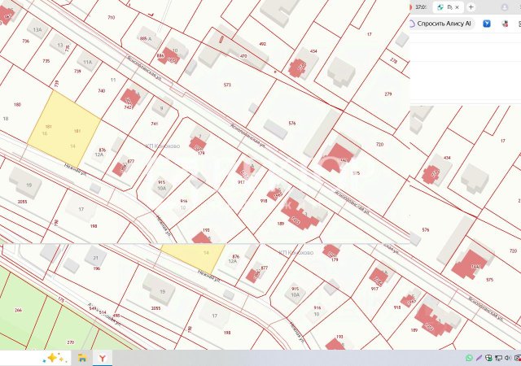Click the volume speaker tray icon
This screenshot has width=521, height=366.
(x=508, y=358)
